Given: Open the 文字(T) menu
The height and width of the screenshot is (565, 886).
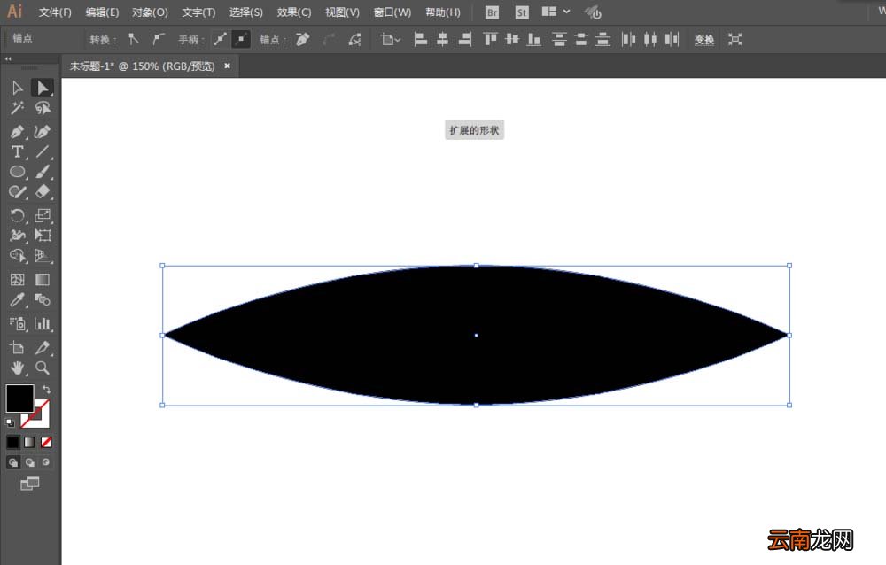Looking at the screenshot, I should 198,12.
